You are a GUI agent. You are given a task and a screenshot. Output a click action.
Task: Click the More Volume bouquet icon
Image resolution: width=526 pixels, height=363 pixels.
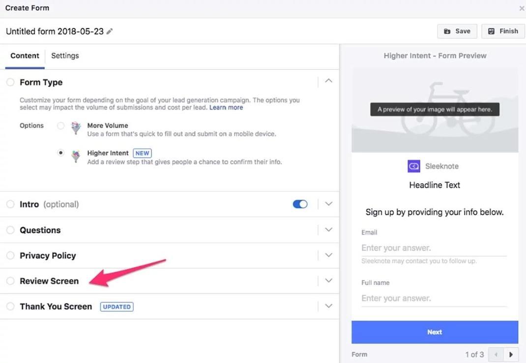76,128
